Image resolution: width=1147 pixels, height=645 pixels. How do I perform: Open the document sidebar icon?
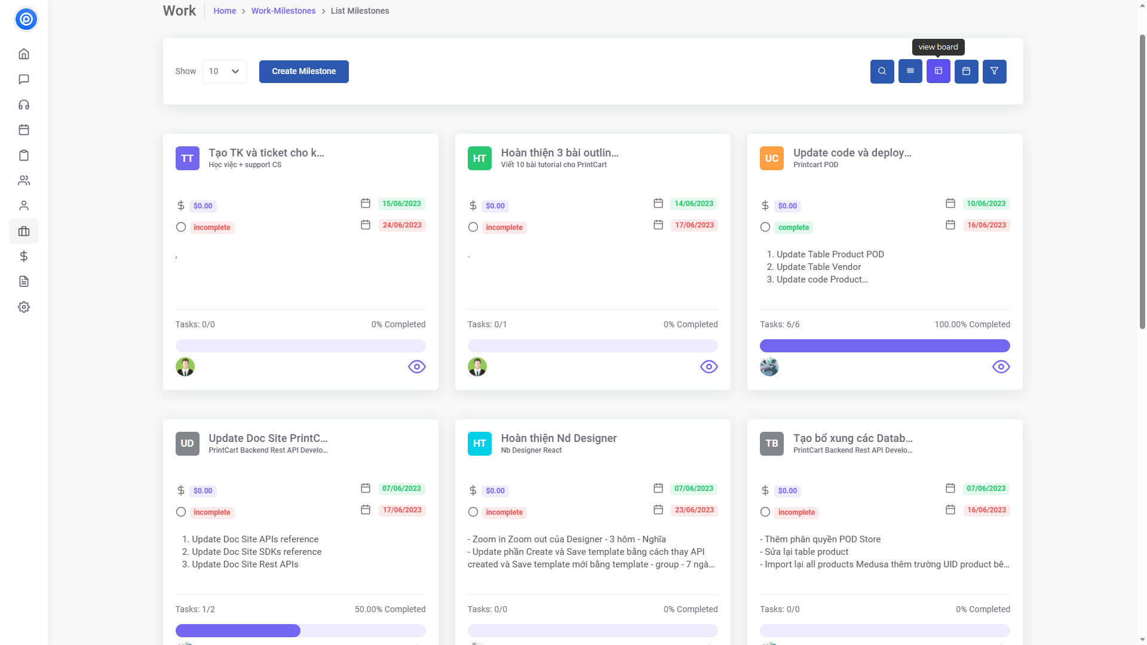pyautogui.click(x=24, y=281)
